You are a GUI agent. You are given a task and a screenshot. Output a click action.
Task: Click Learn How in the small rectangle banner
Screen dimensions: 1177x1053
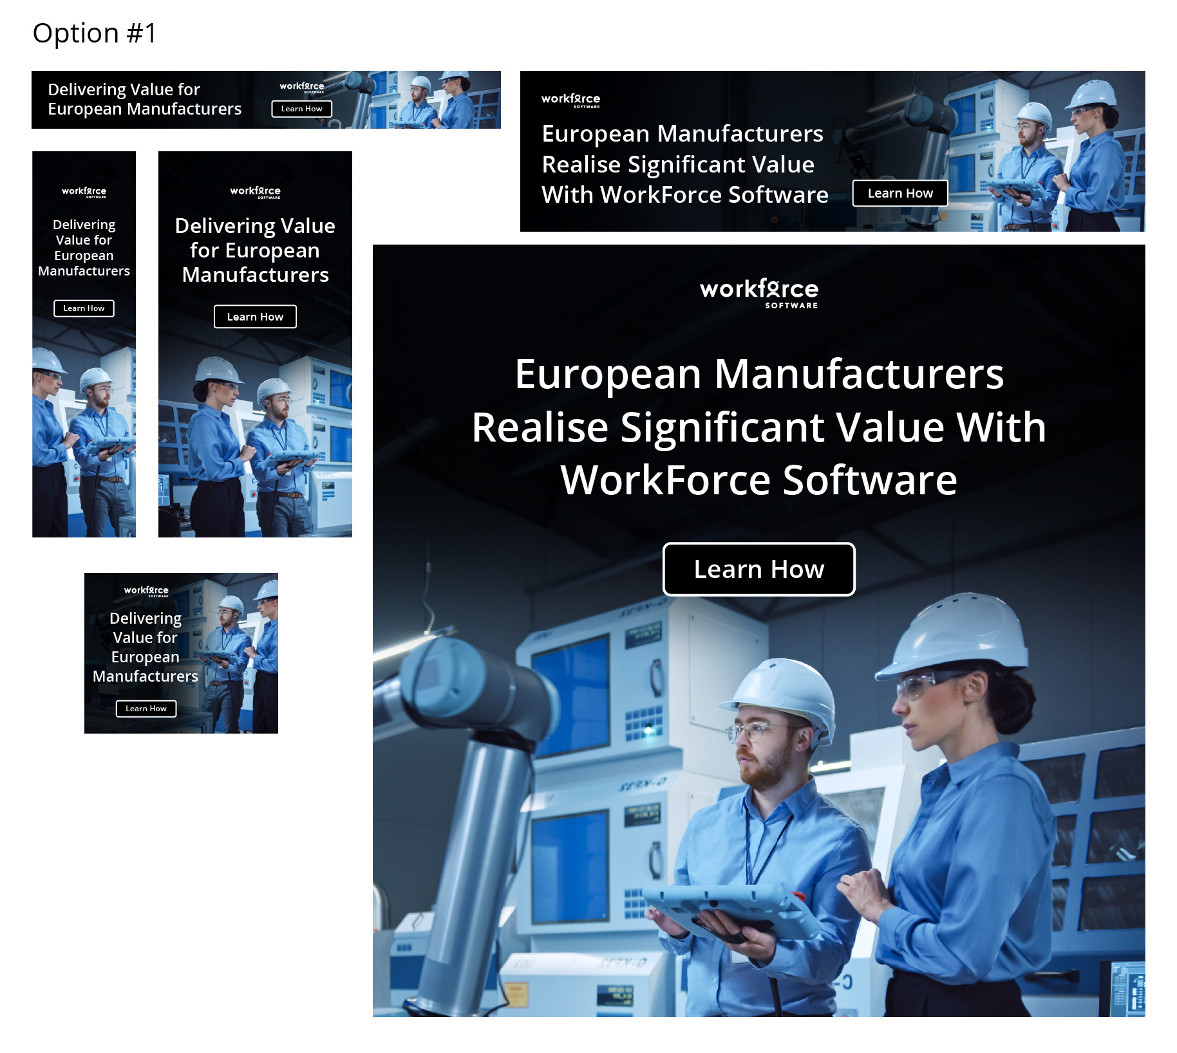146,709
